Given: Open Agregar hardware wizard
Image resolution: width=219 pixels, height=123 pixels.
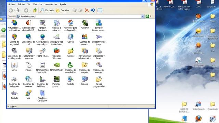Looking at the screenshot, I should pyautogui.click(x=42, y=25).
